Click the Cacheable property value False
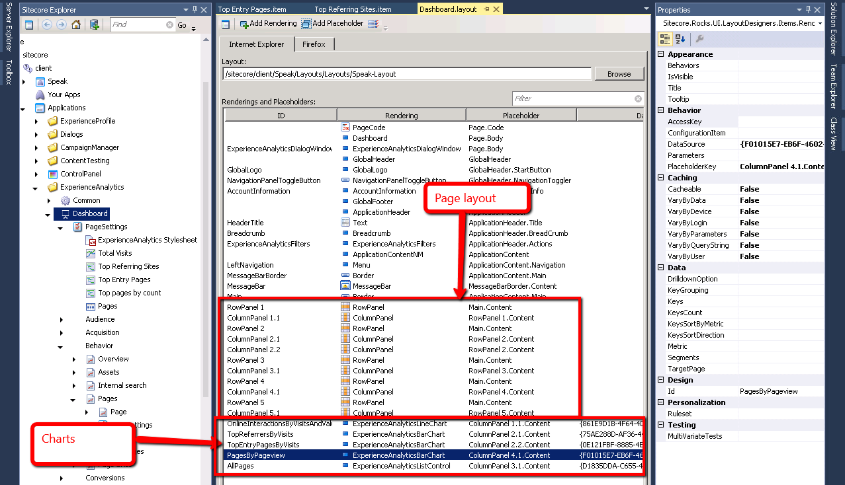The width and height of the screenshot is (845, 485). point(749,189)
